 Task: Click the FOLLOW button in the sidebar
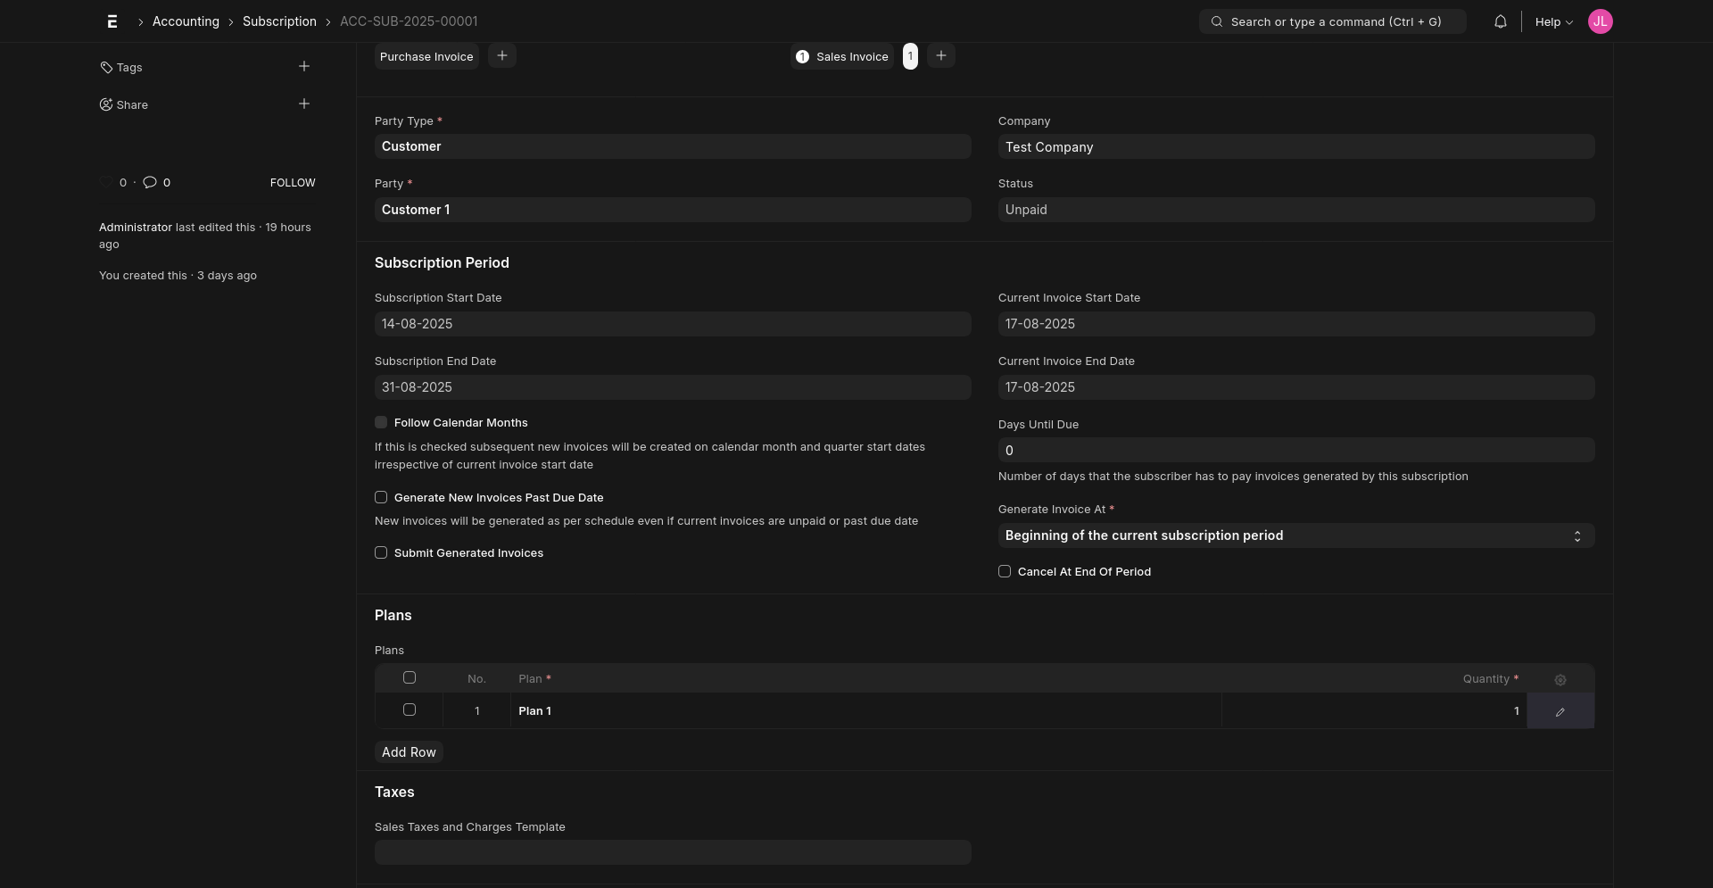tap(293, 182)
